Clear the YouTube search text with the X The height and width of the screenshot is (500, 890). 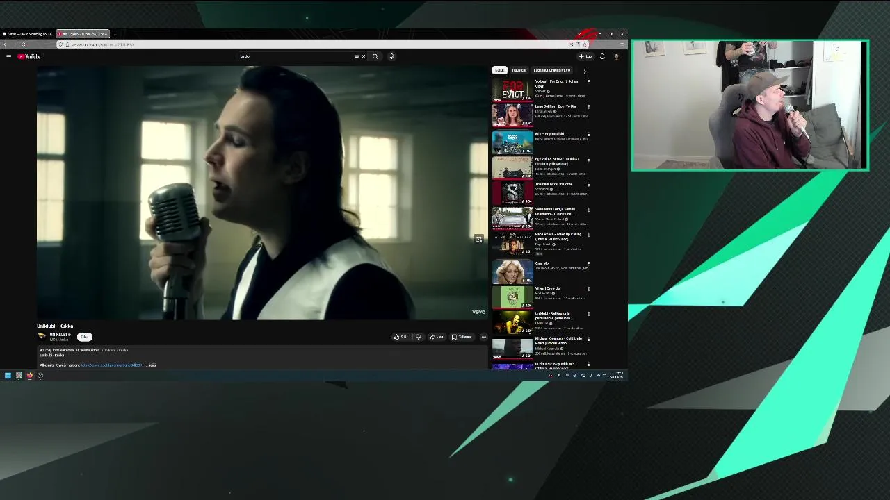(363, 56)
